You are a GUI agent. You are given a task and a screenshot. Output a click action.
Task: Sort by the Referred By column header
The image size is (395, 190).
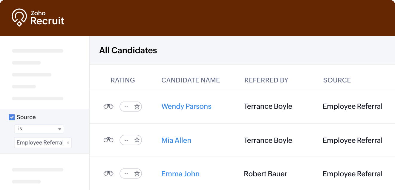pyautogui.click(x=266, y=80)
